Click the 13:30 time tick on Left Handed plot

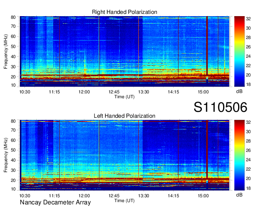[x=144, y=196]
